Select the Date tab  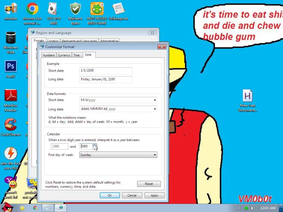pos(89,55)
